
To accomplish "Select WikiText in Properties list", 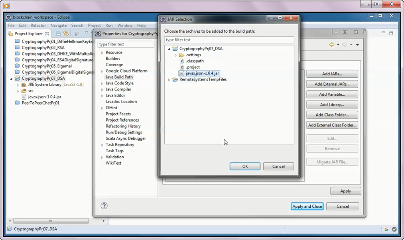I will (113, 163).
